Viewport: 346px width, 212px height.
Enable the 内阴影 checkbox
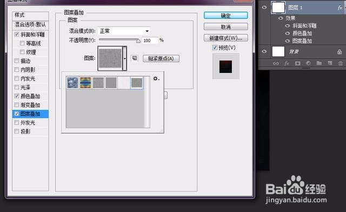coord(17,70)
